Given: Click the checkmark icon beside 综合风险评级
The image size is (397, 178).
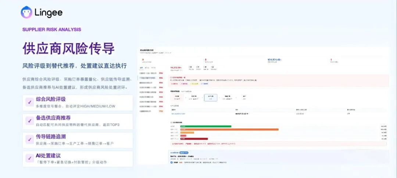Looking at the screenshot, I should 30,102.
